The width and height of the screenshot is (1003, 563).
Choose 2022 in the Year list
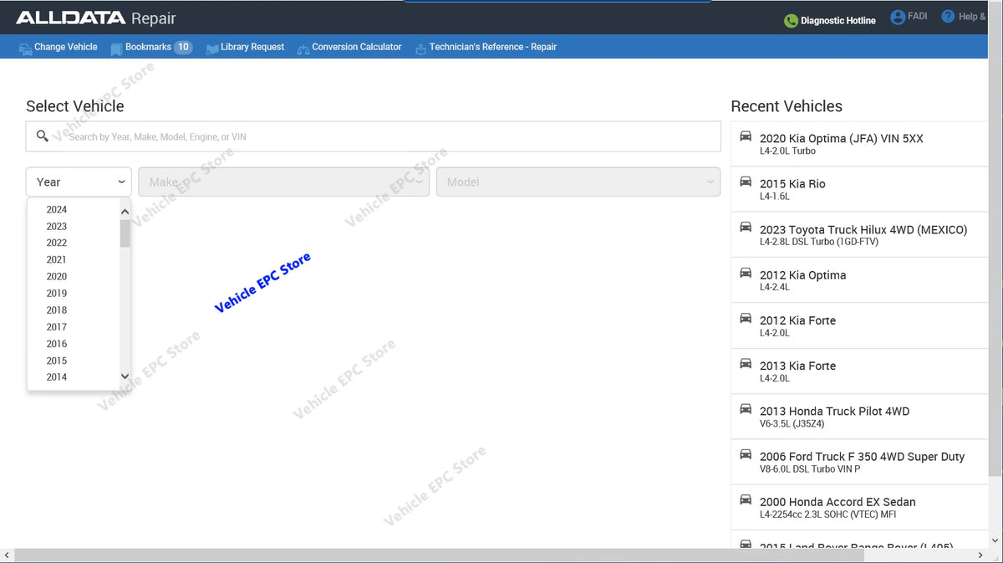57,243
